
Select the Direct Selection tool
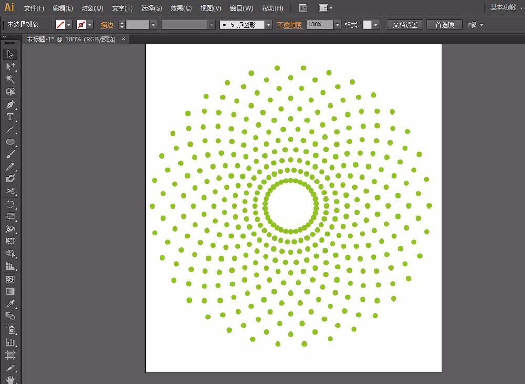10,66
